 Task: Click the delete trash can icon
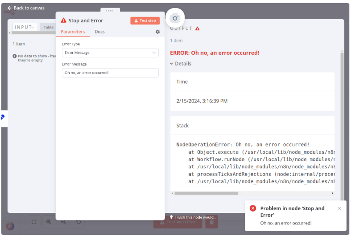click(212, 221)
